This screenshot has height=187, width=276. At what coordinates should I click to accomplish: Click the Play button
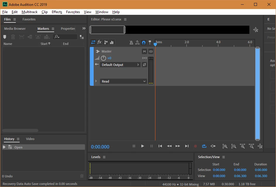tap(143, 146)
